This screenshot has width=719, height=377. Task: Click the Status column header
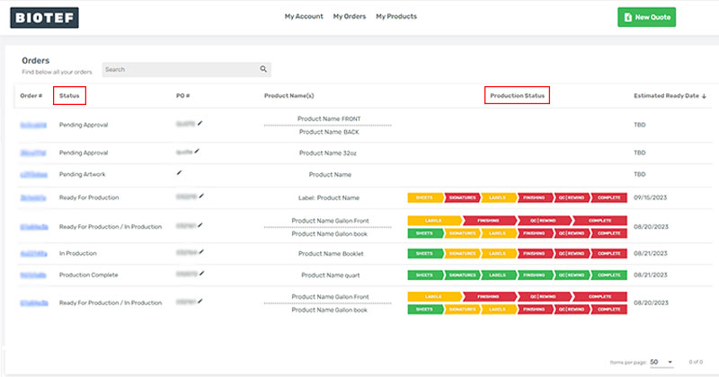pos(69,95)
